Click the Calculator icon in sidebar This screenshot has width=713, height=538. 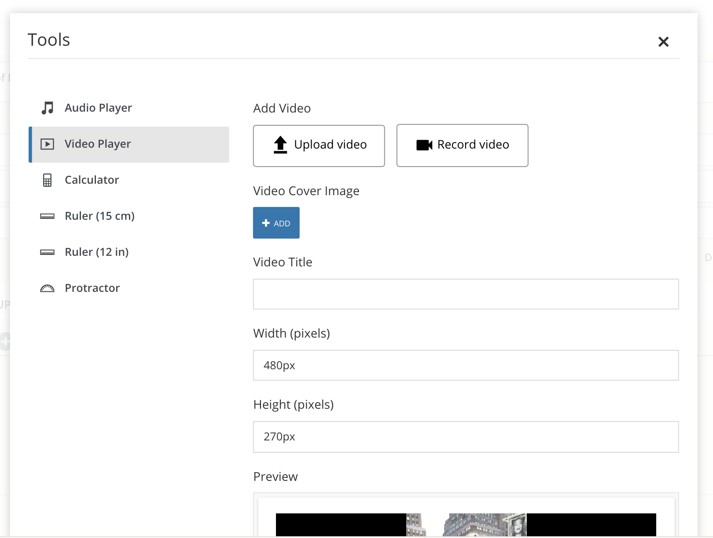(47, 180)
